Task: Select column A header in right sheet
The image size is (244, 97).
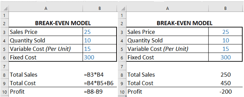Action: click(x=167, y=8)
